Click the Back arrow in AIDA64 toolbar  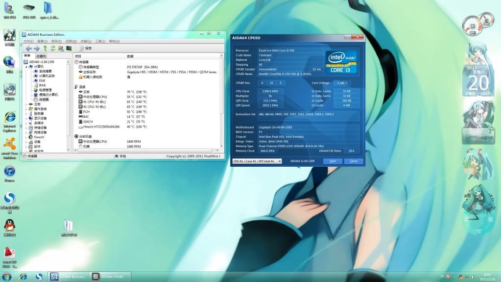point(28,49)
